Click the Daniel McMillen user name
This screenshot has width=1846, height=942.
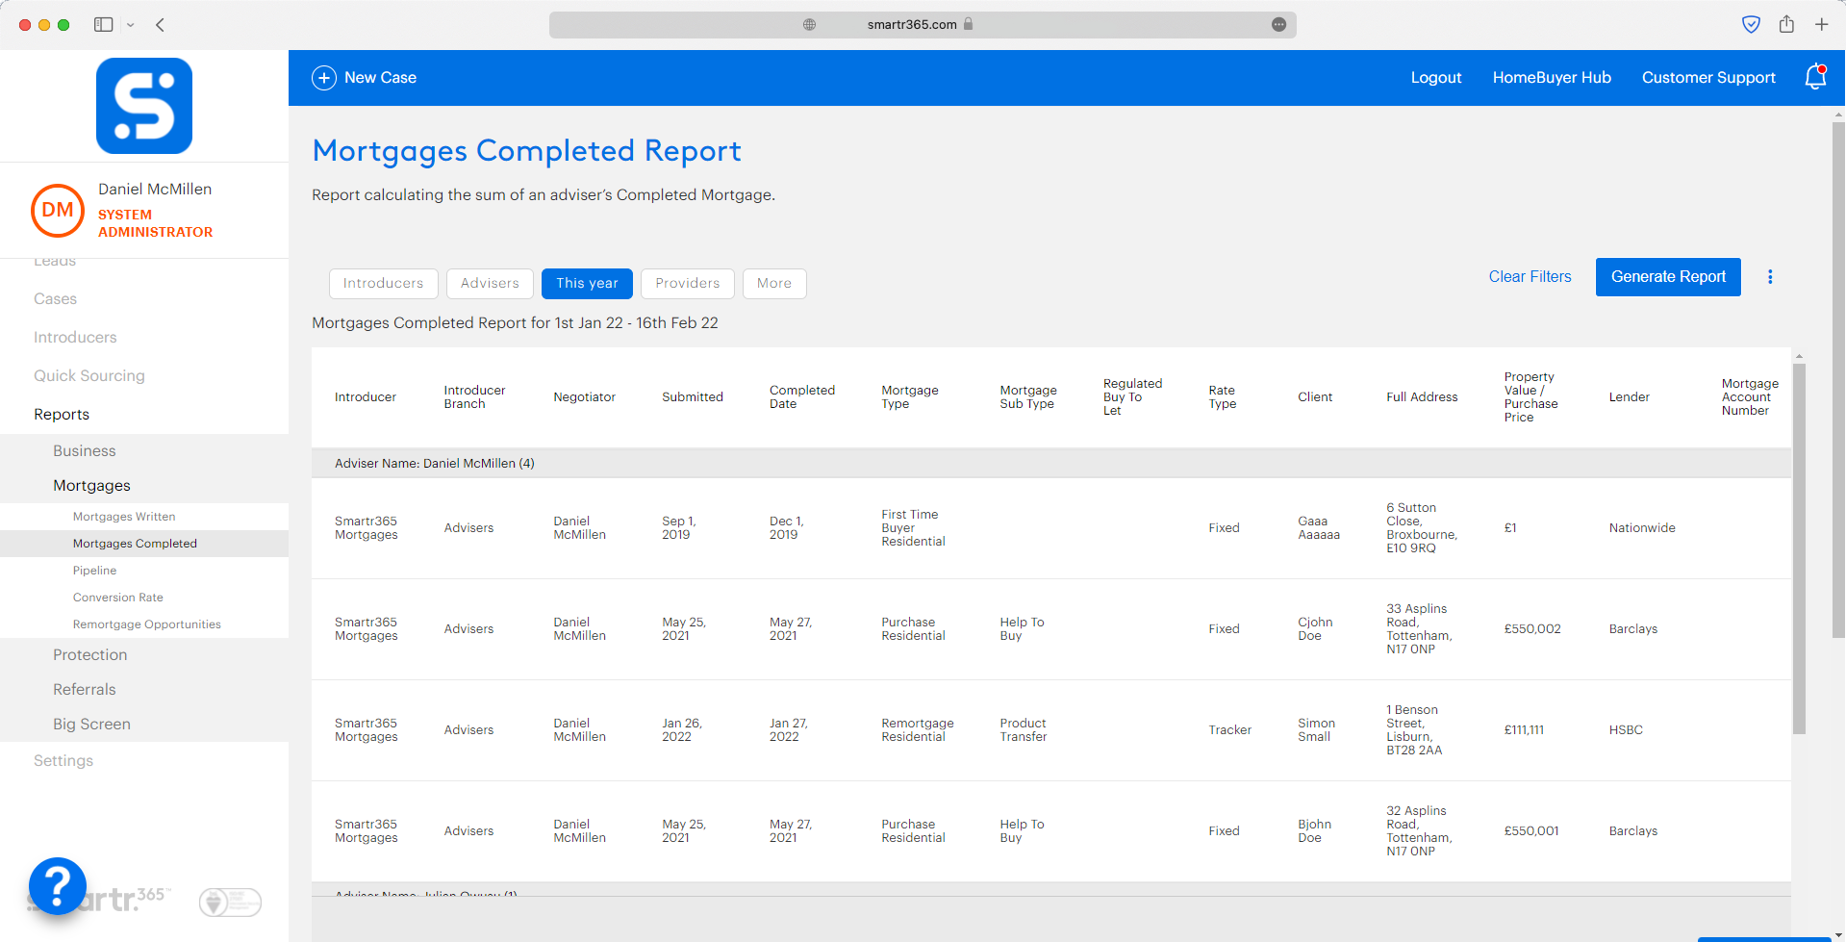[x=155, y=190]
